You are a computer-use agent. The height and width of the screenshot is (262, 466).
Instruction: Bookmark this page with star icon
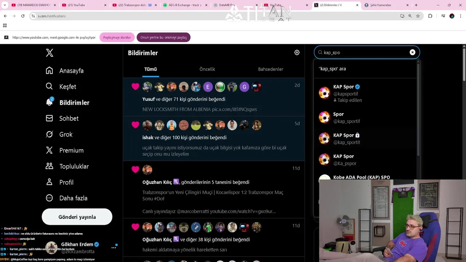(418, 16)
